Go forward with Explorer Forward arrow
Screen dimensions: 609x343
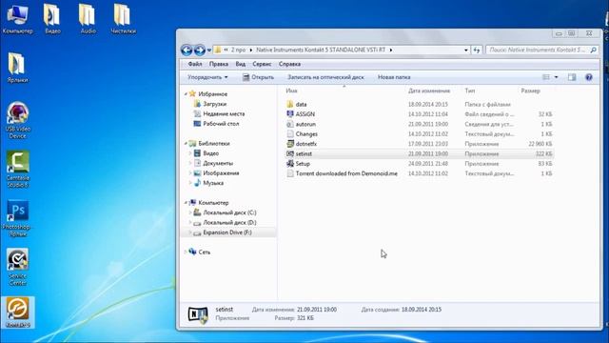point(200,50)
